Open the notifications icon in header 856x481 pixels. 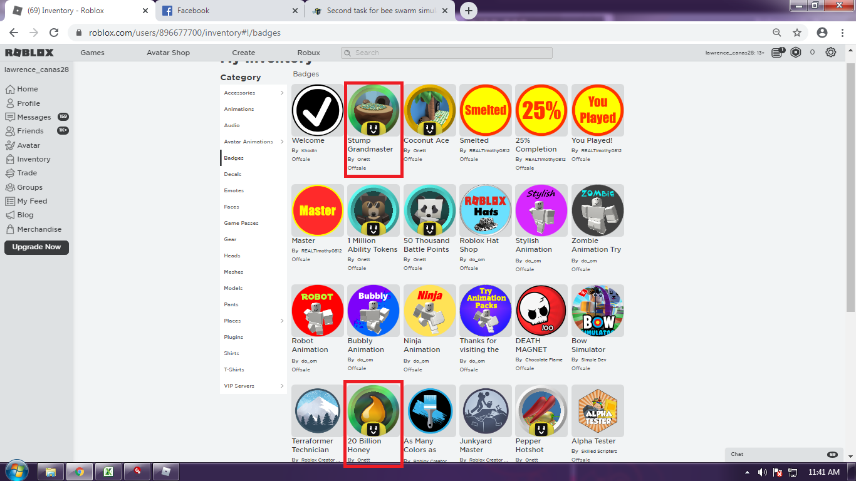[x=778, y=53]
